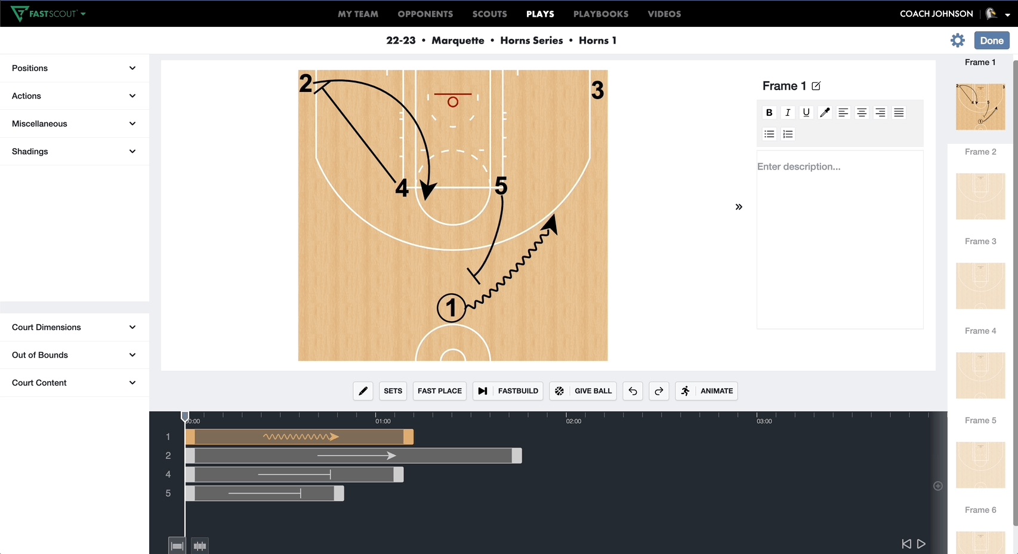Click the Give Ball basketball icon
This screenshot has width=1018, height=554.
pyautogui.click(x=559, y=391)
